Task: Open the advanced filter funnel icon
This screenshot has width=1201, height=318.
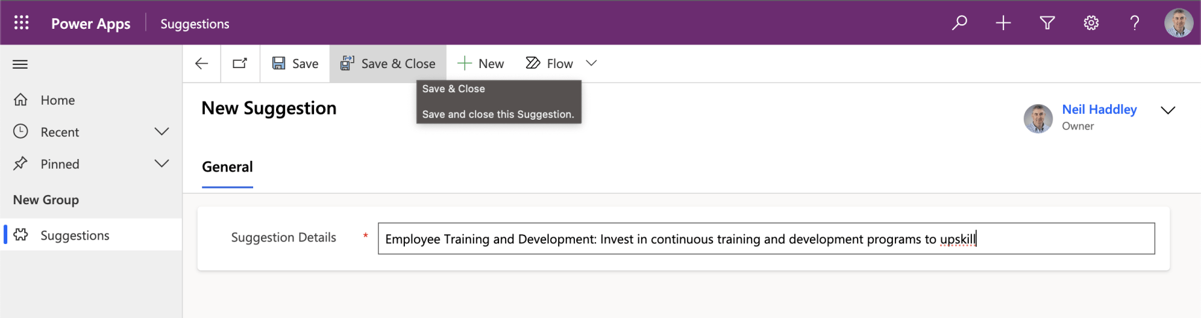Action: (x=1047, y=23)
